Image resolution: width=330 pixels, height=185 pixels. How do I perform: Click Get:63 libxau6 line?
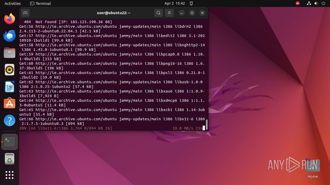tap(112, 94)
